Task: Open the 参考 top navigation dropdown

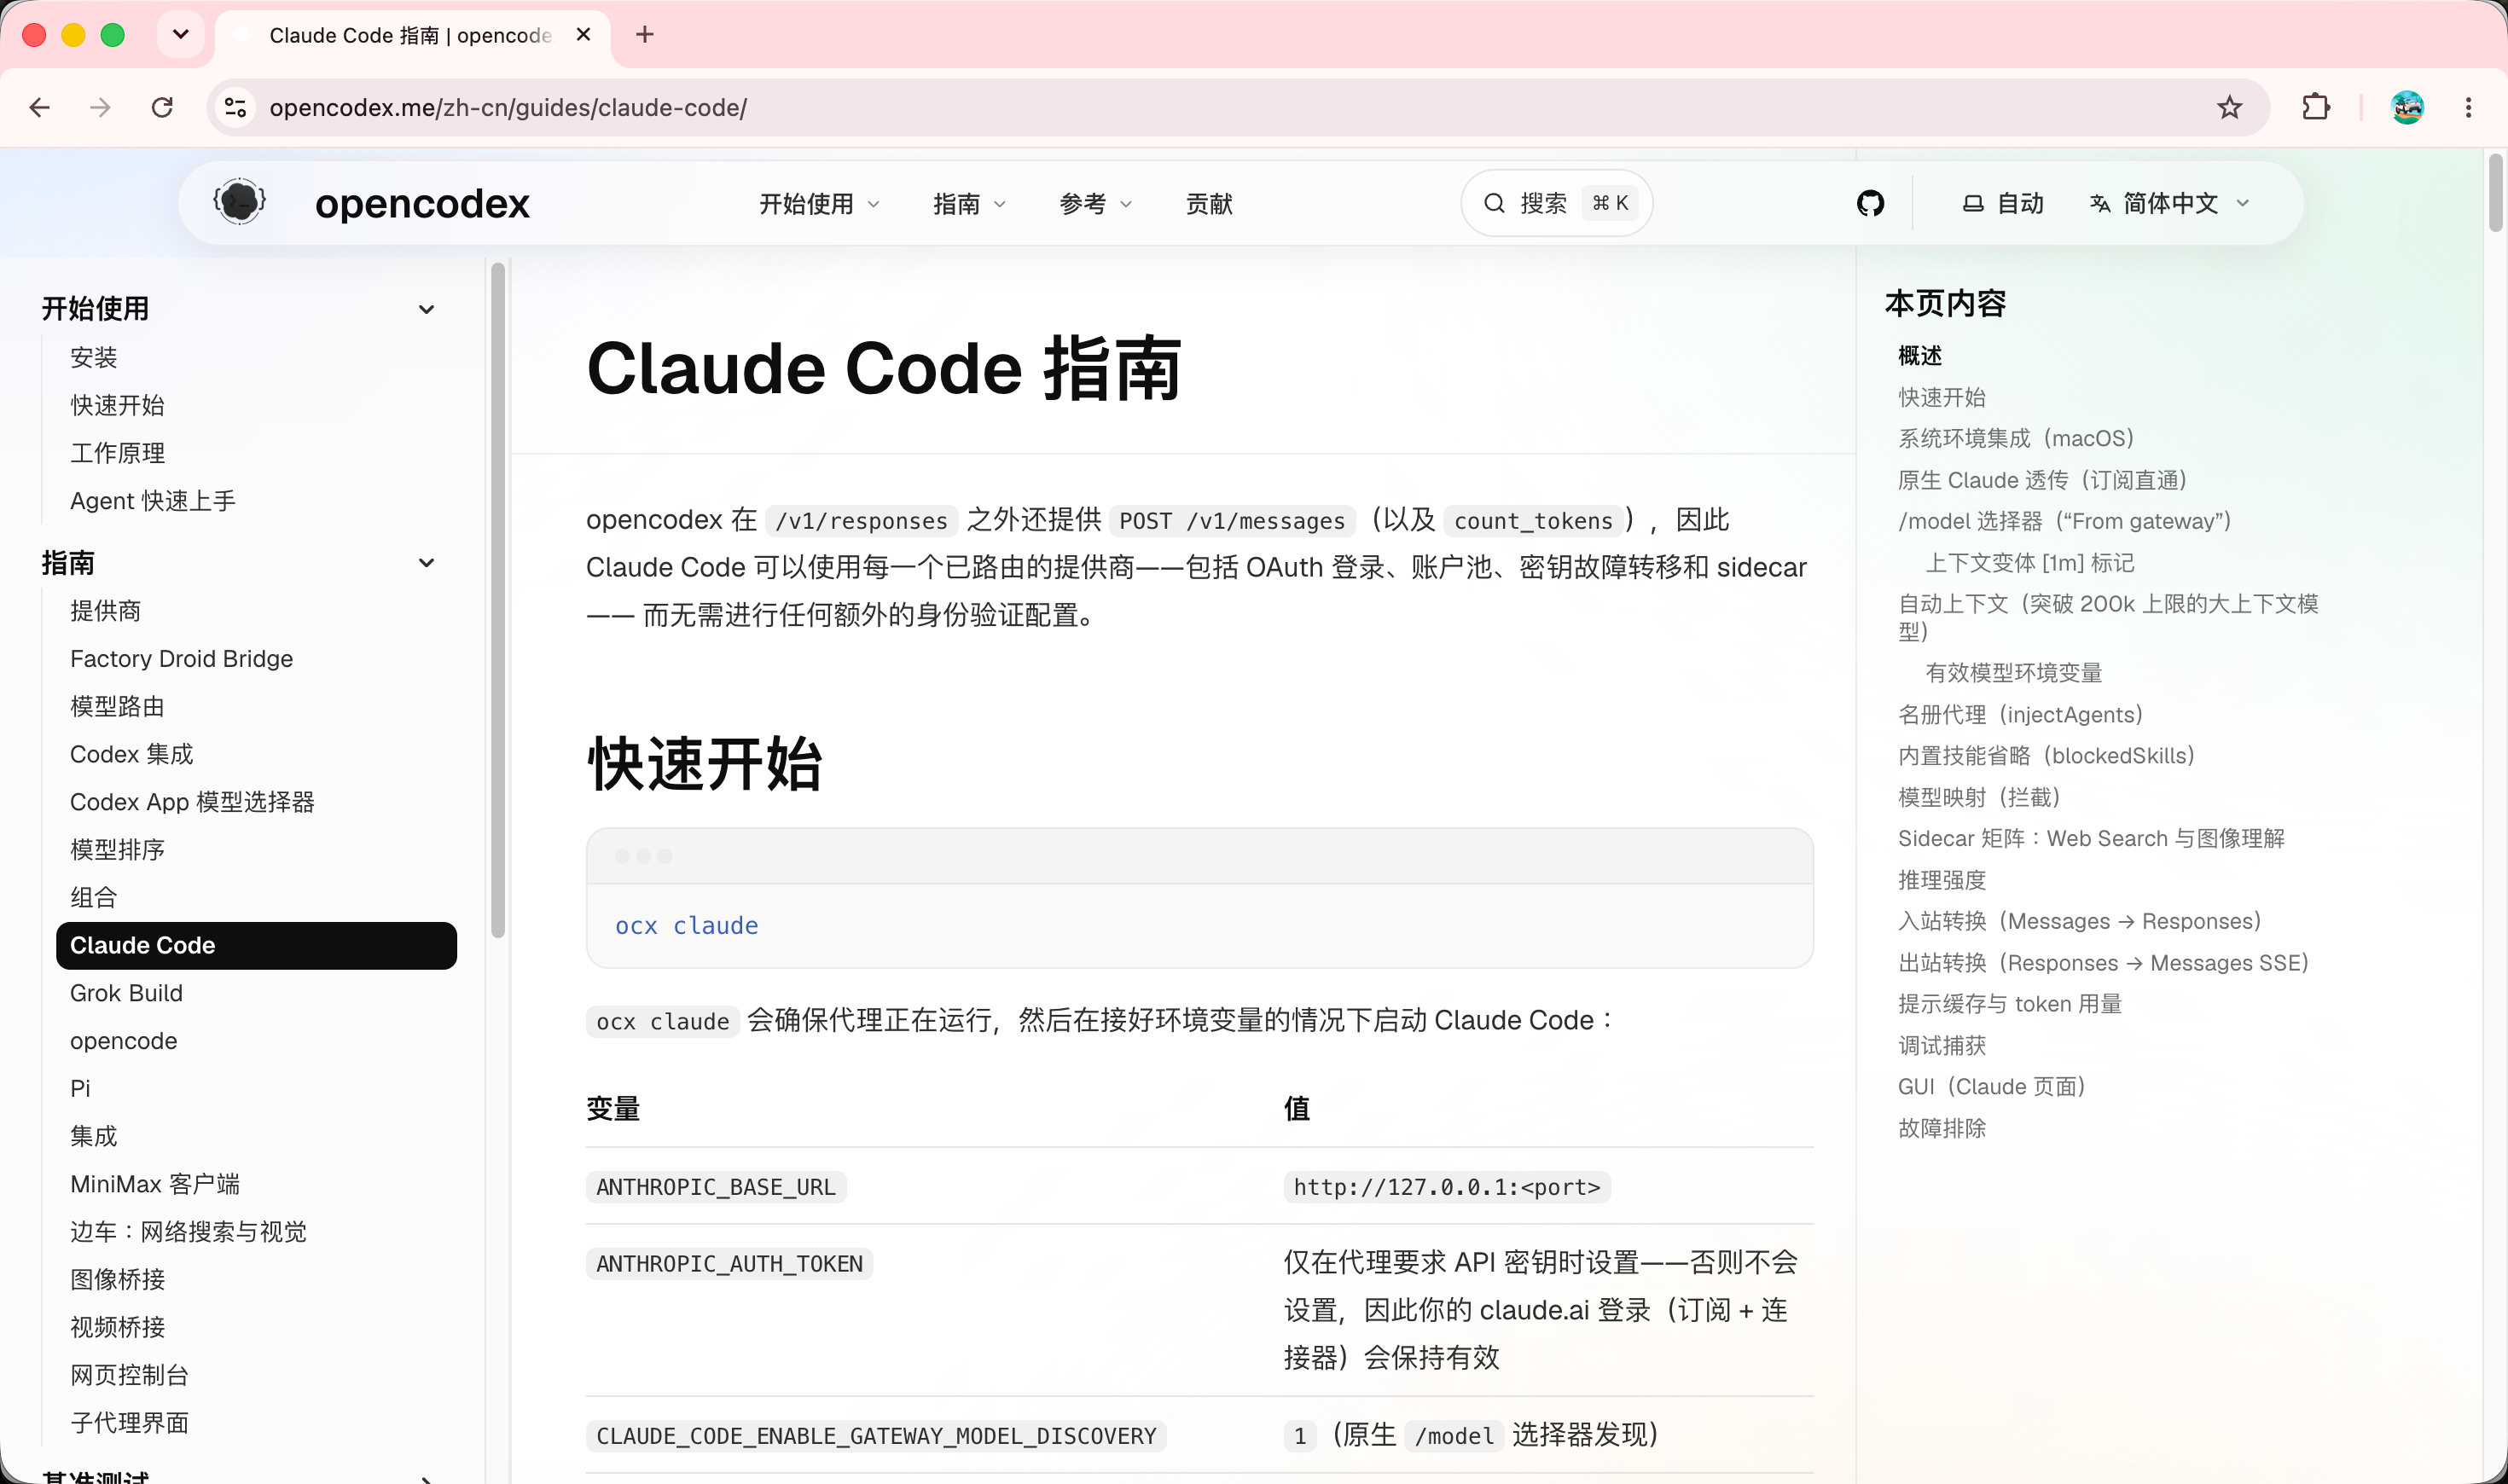Action: pyautogui.click(x=1095, y=204)
